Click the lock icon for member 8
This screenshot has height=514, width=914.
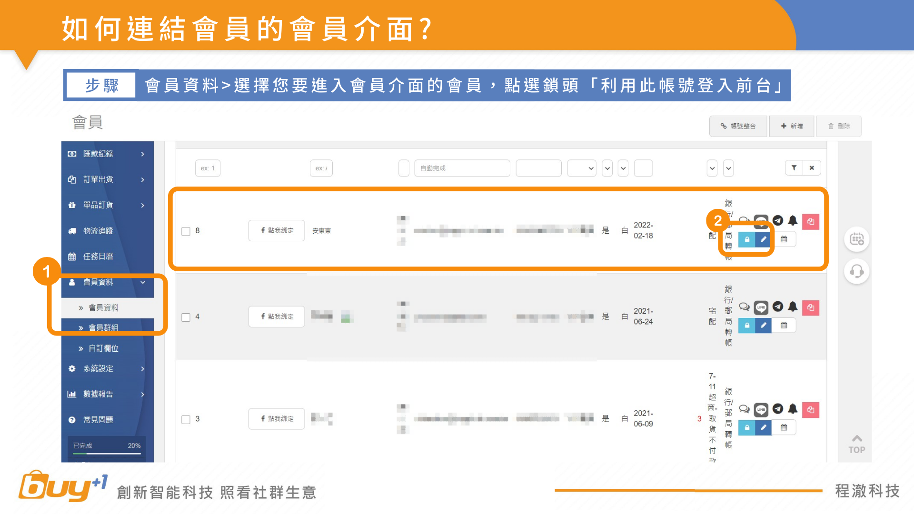(746, 239)
